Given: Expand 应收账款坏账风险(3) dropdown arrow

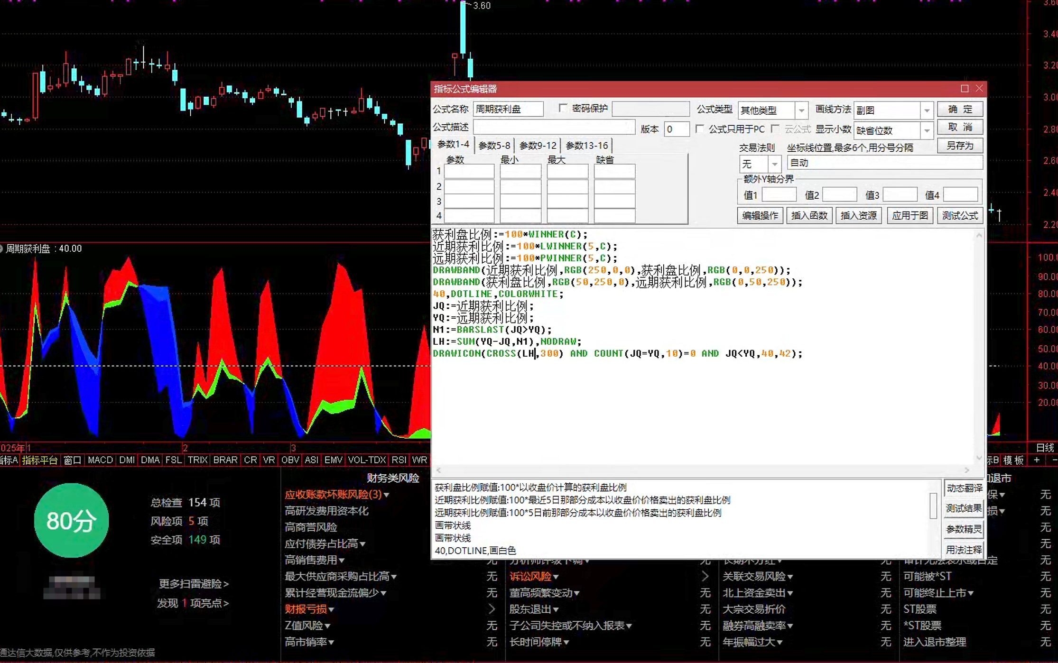Looking at the screenshot, I should pos(387,495).
